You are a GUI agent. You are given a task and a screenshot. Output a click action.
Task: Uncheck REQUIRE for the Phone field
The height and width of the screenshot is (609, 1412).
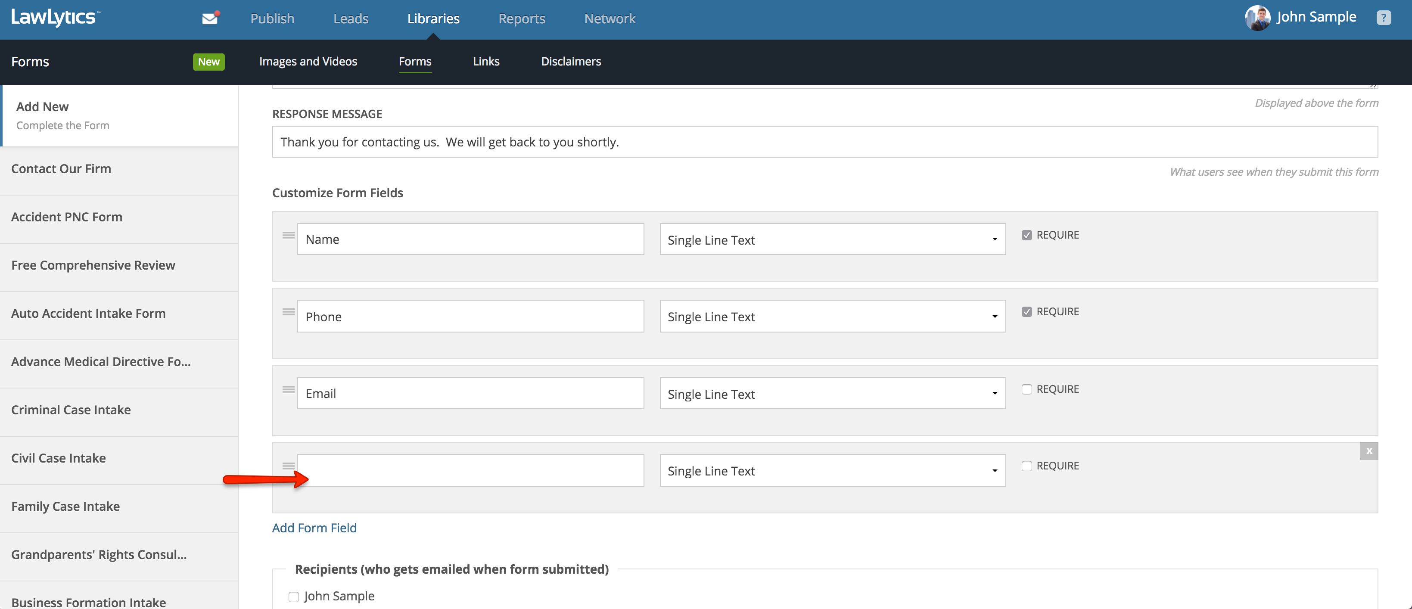pos(1026,312)
